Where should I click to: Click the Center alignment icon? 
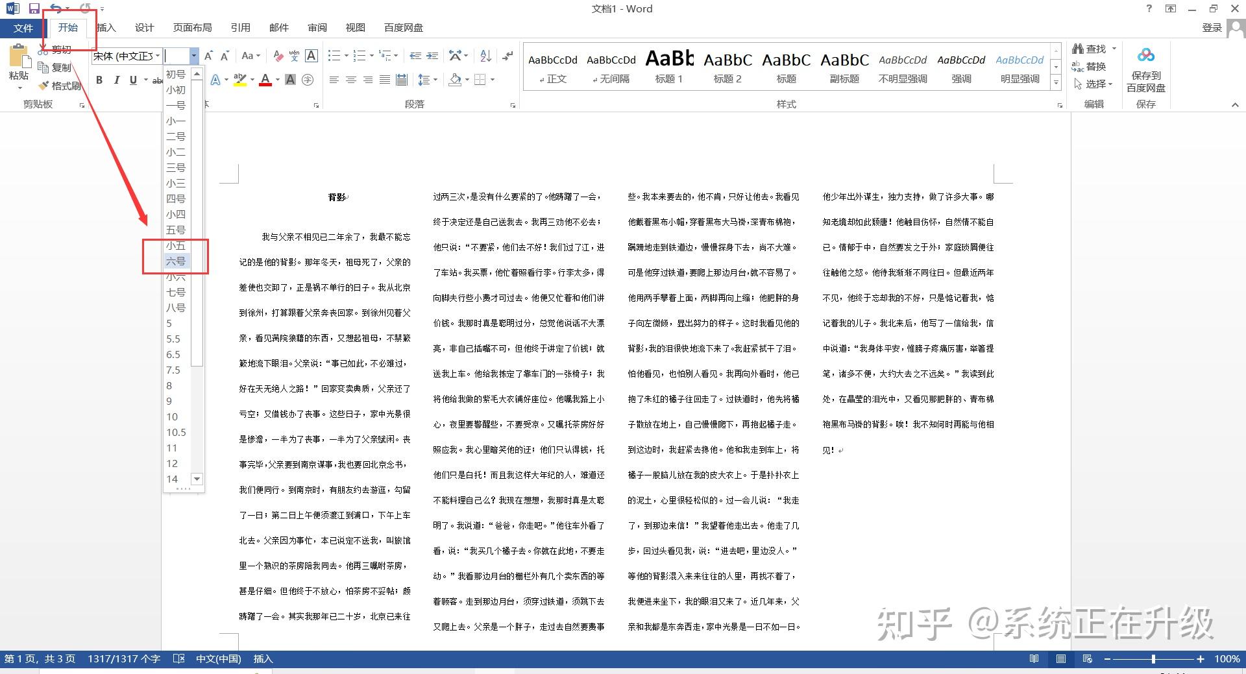[x=351, y=80]
